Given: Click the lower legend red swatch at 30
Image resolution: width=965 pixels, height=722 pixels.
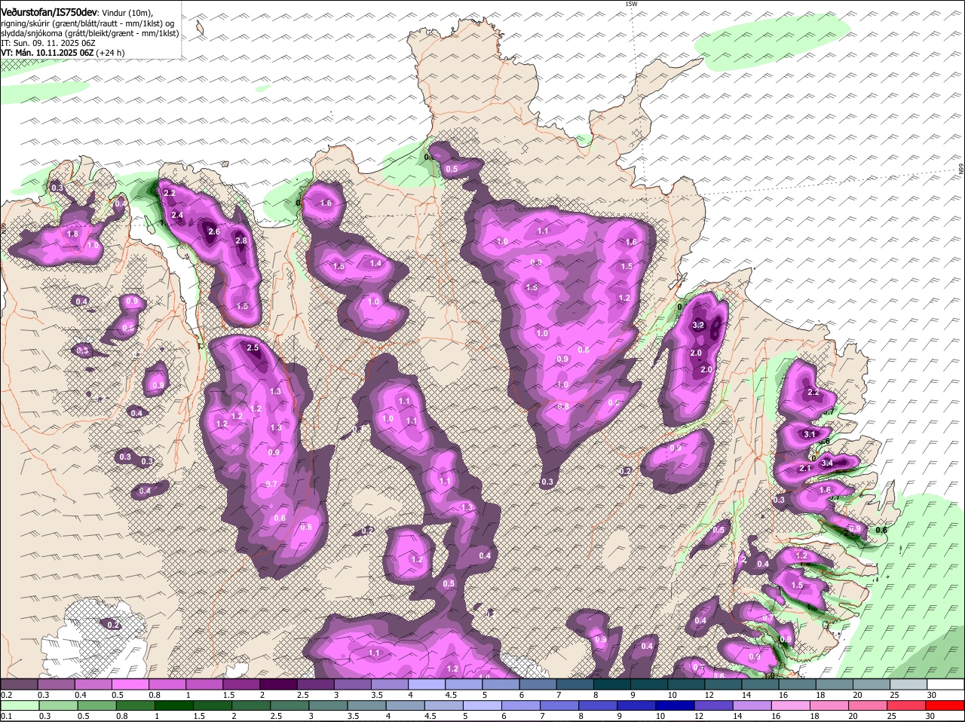Looking at the screenshot, I should tap(946, 705).
